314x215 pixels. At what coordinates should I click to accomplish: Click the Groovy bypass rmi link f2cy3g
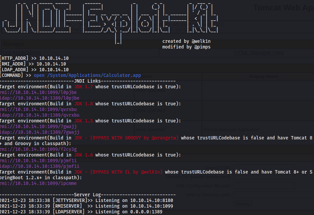pyautogui.click(x=38, y=149)
